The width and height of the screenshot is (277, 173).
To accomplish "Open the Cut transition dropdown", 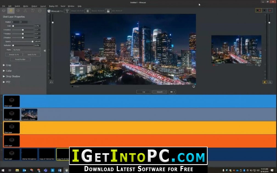I will click(x=144, y=92).
